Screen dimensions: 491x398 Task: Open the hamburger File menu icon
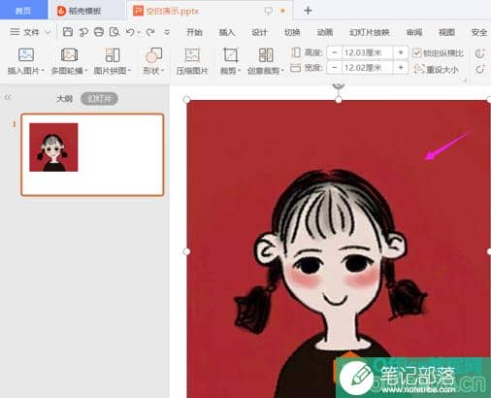(15, 32)
